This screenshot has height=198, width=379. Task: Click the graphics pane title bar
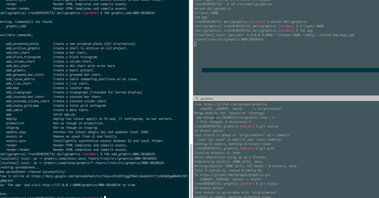286,99
